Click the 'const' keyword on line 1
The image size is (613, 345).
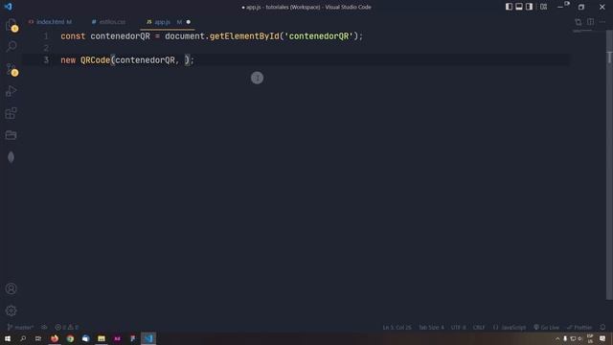pyautogui.click(x=73, y=36)
